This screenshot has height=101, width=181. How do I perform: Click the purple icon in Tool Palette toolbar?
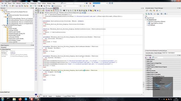(150, 58)
